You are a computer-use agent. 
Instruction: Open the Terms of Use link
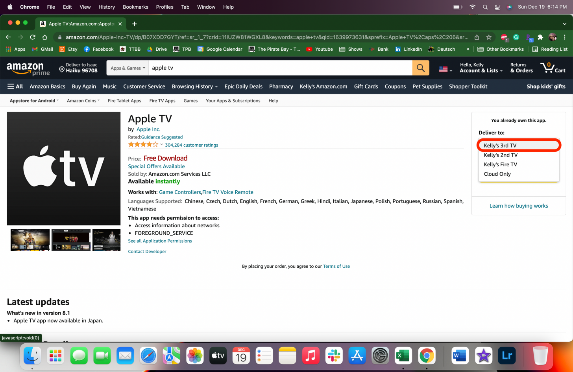pyautogui.click(x=336, y=266)
